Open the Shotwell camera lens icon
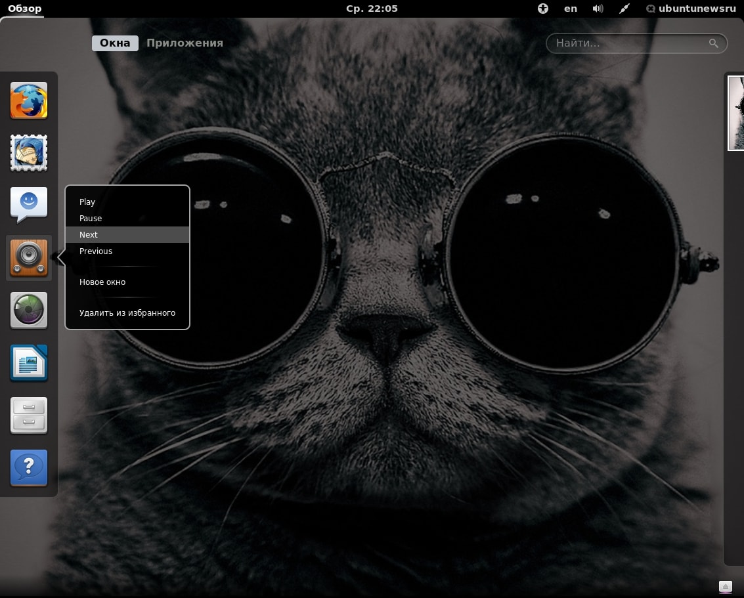This screenshot has width=744, height=598. click(x=29, y=310)
